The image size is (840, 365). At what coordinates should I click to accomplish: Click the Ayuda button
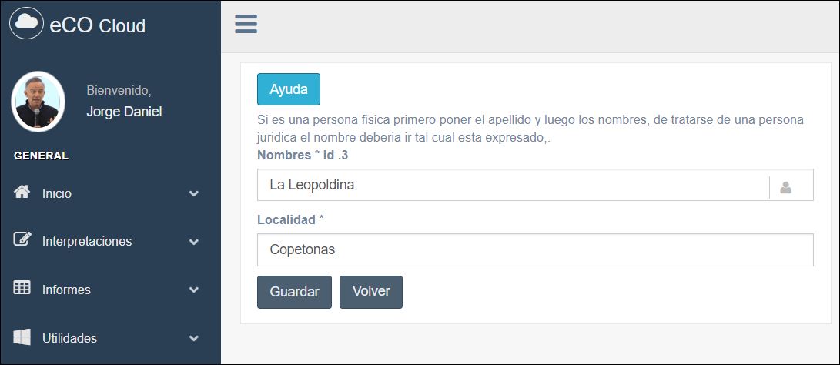point(289,89)
